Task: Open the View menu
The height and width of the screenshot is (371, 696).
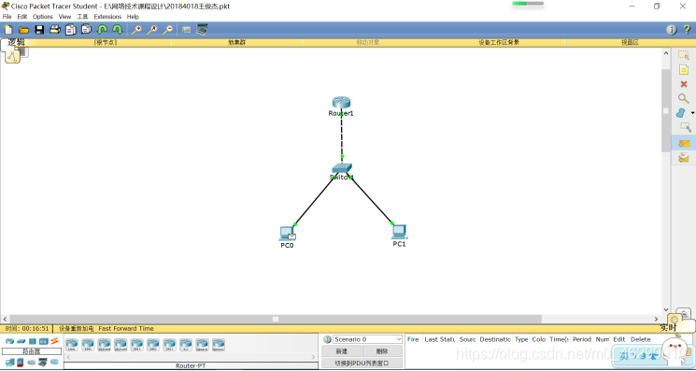Action: pyautogui.click(x=64, y=17)
